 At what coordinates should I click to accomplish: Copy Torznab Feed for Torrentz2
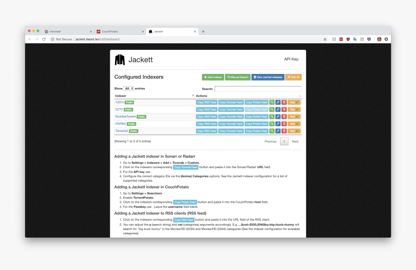(x=231, y=131)
